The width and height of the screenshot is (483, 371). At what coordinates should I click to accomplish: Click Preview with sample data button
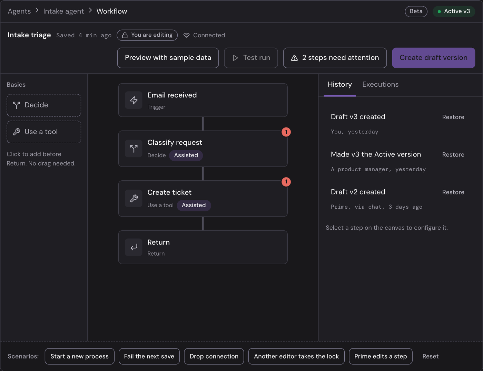[x=168, y=58]
